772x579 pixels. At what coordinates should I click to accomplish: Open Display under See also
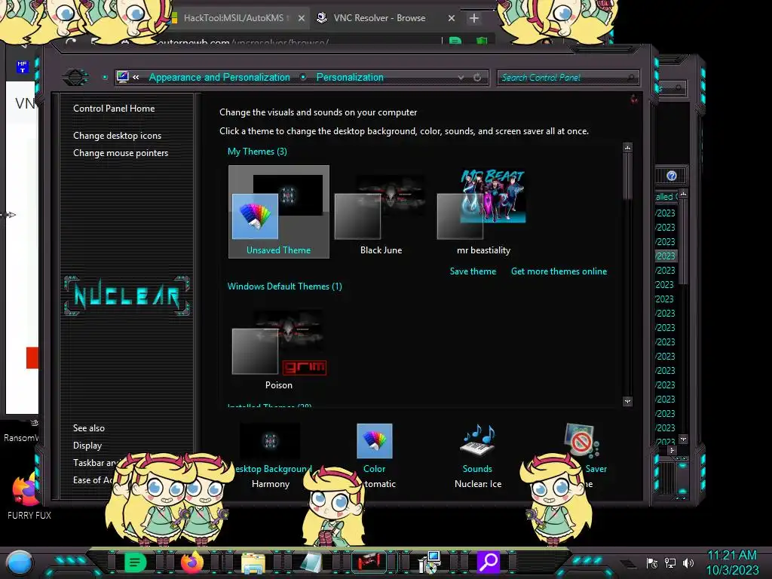tap(87, 445)
